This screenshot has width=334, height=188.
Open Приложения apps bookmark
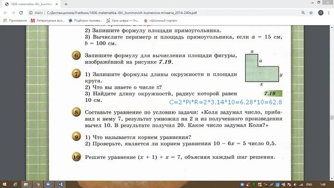pyautogui.click(x=15, y=20)
